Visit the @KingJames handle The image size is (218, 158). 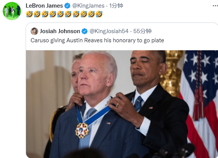tap(88, 6)
